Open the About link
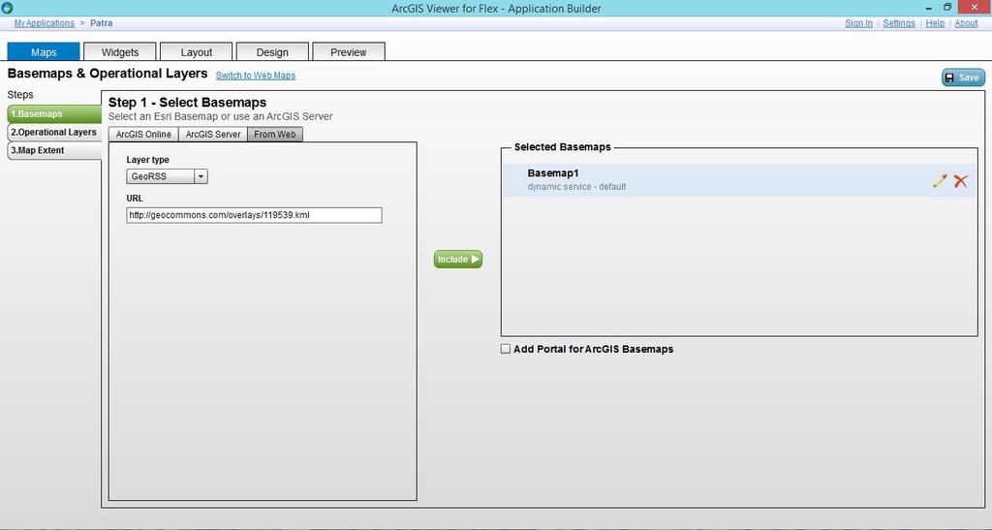This screenshot has width=992, height=530. [x=966, y=22]
